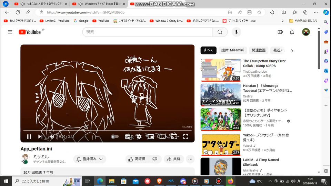331x186 pixels.
Task: Open The Tsurupettan Crazy Error Collab thumbnail
Action: tap(221, 70)
